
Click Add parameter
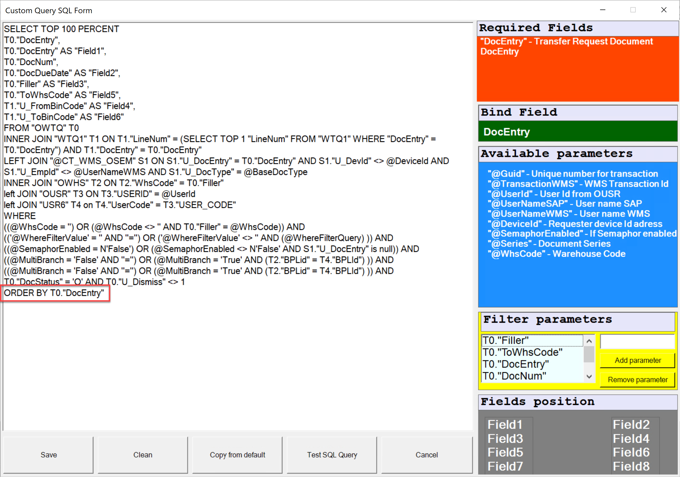[637, 360]
